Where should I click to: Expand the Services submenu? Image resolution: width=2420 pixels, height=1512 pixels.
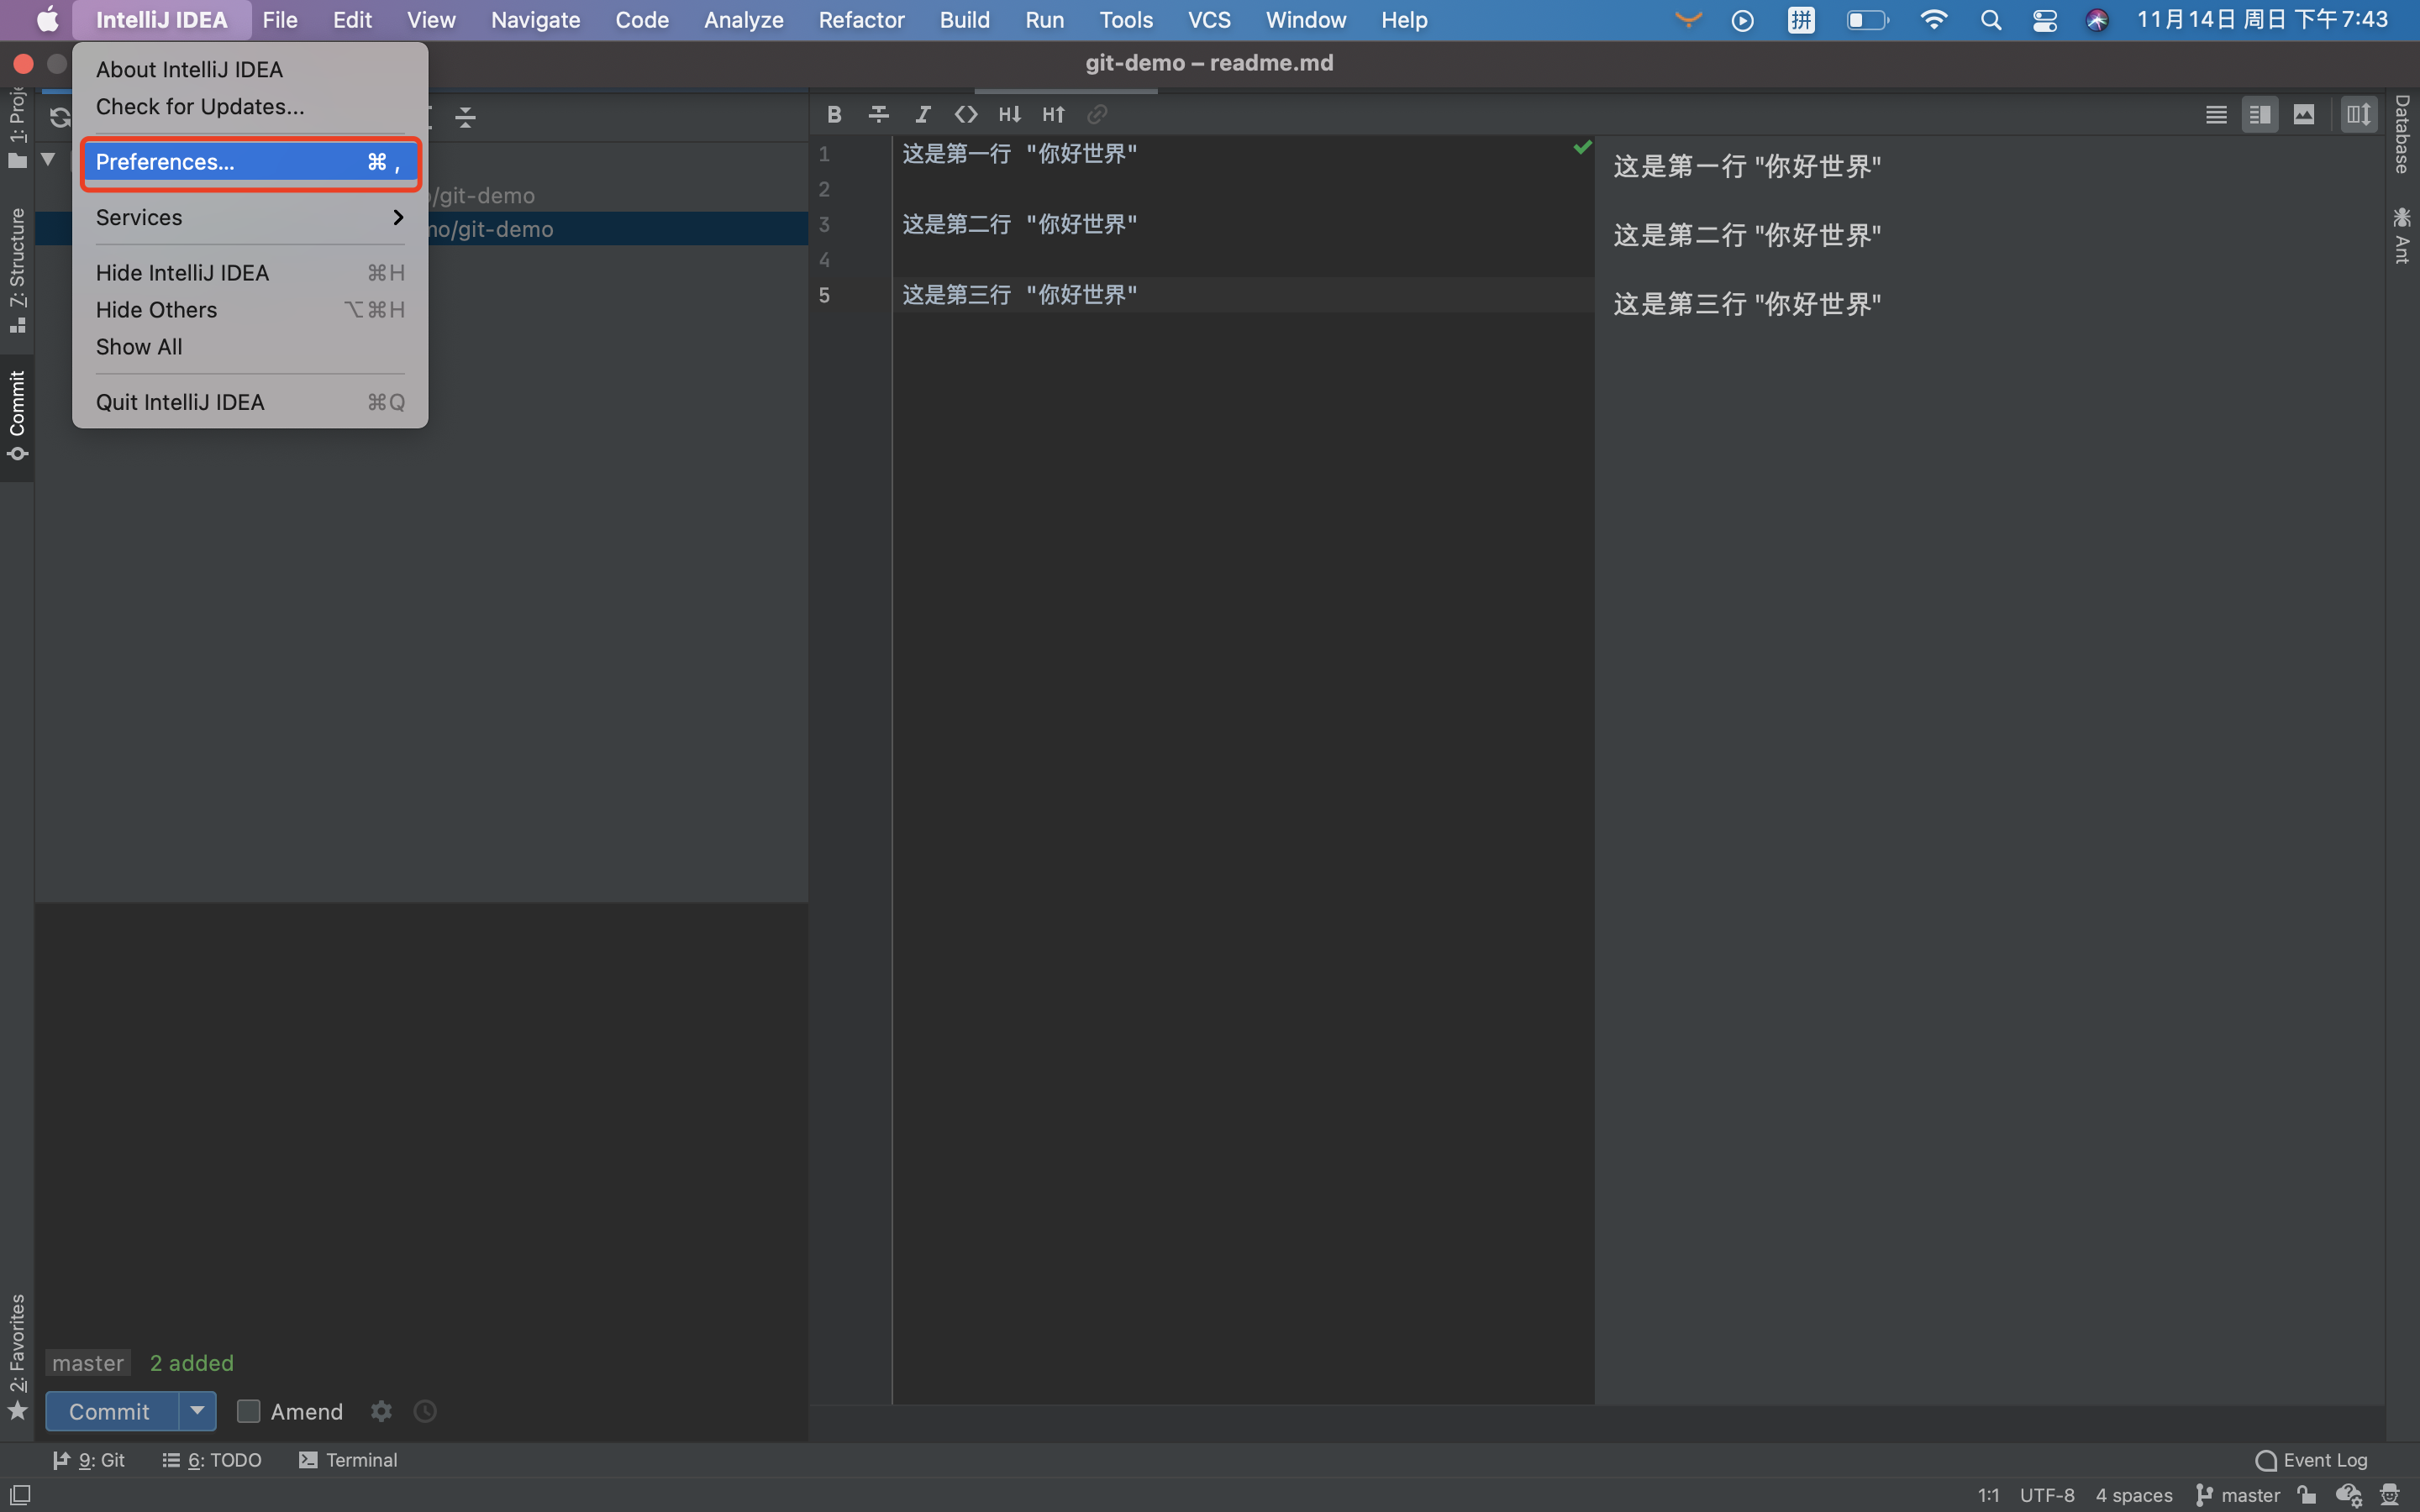point(250,217)
